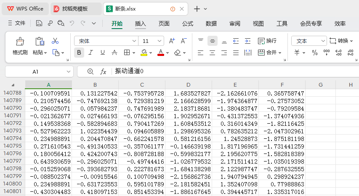This screenshot has width=359, height=196.
Task: Toggle Italic formatting
Action: click(90, 53)
